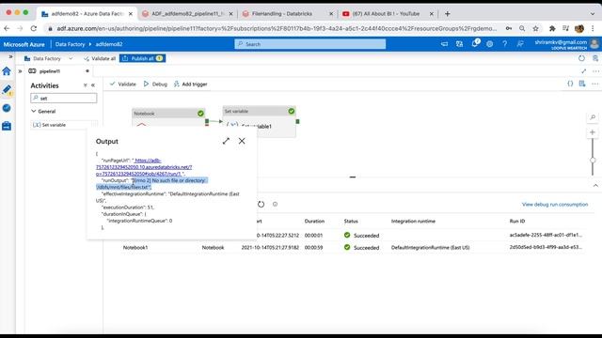Open the account menu for shriramkv@gmail.com

[x=566, y=44]
